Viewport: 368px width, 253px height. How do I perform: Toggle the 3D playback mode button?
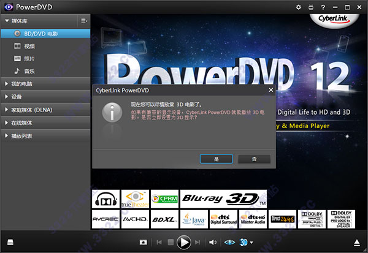(x=243, y=242)
